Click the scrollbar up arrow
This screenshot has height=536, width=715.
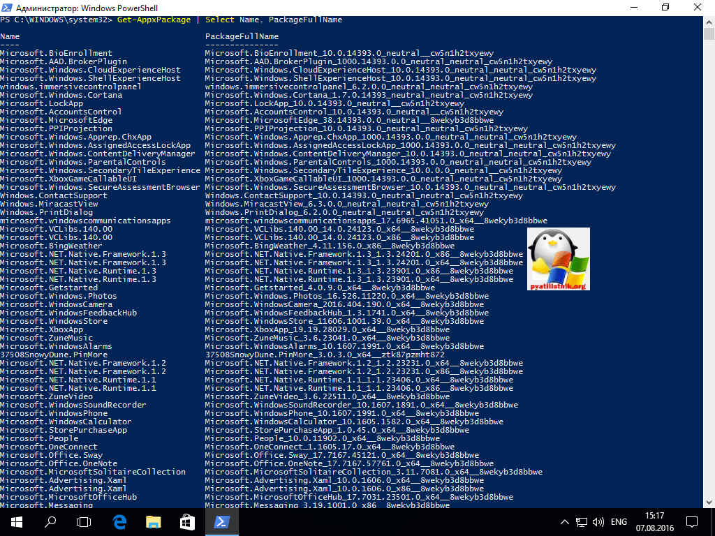click(709, 22)
